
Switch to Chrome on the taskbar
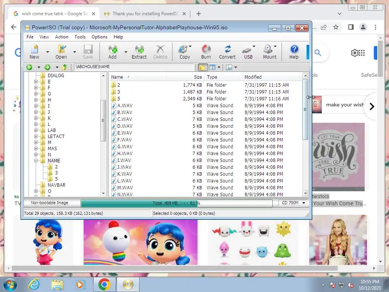pos(104,284)
